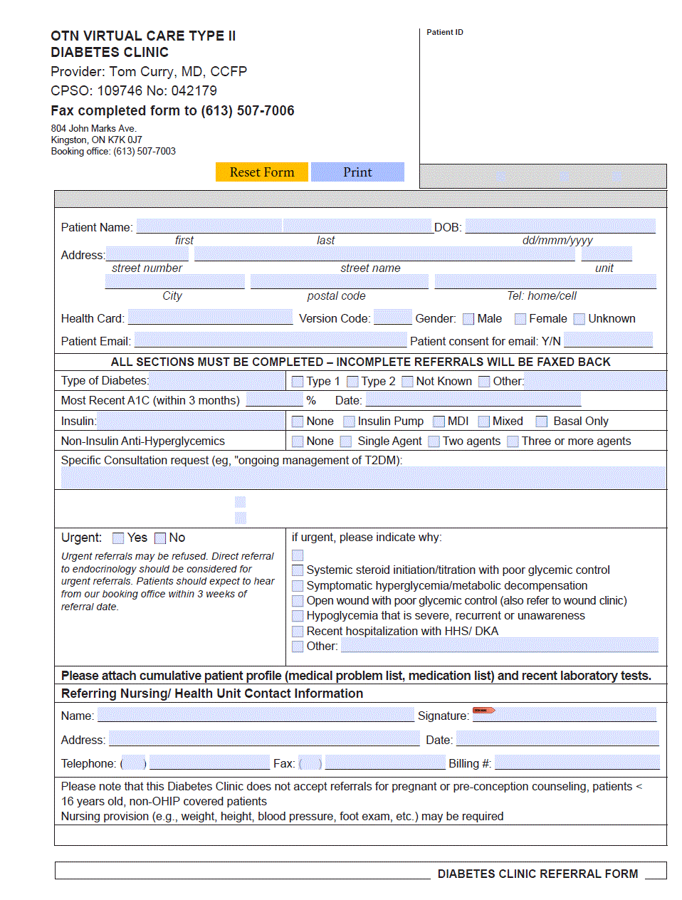Tick the Other urgent reason checkbox
The height and width of the screenshot is (900, 682).
298,647
